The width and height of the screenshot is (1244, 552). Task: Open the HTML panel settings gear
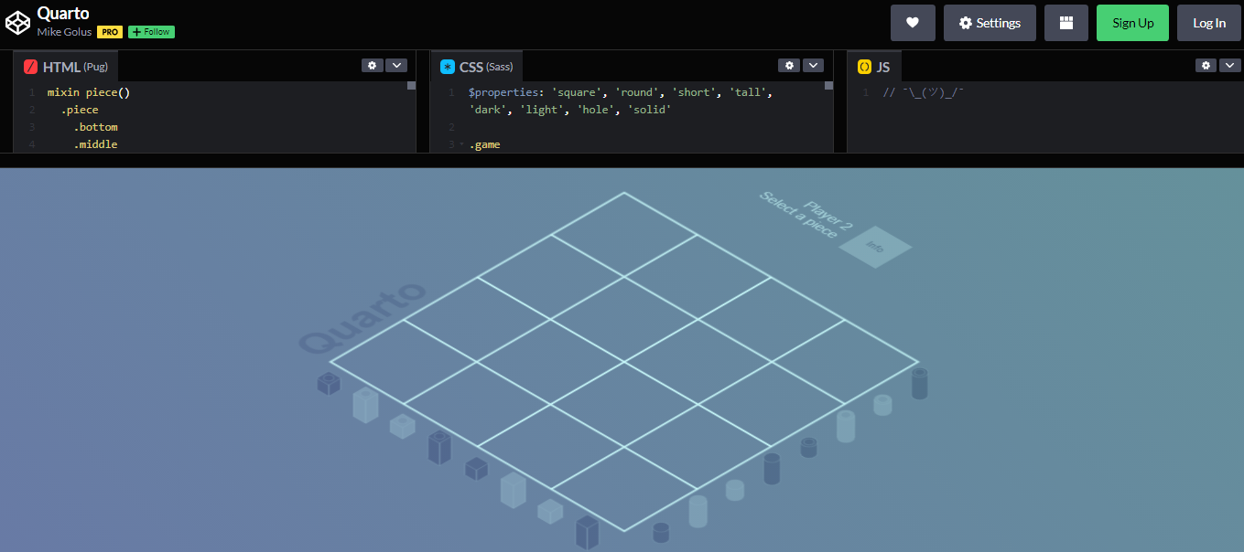coord(372,65)
